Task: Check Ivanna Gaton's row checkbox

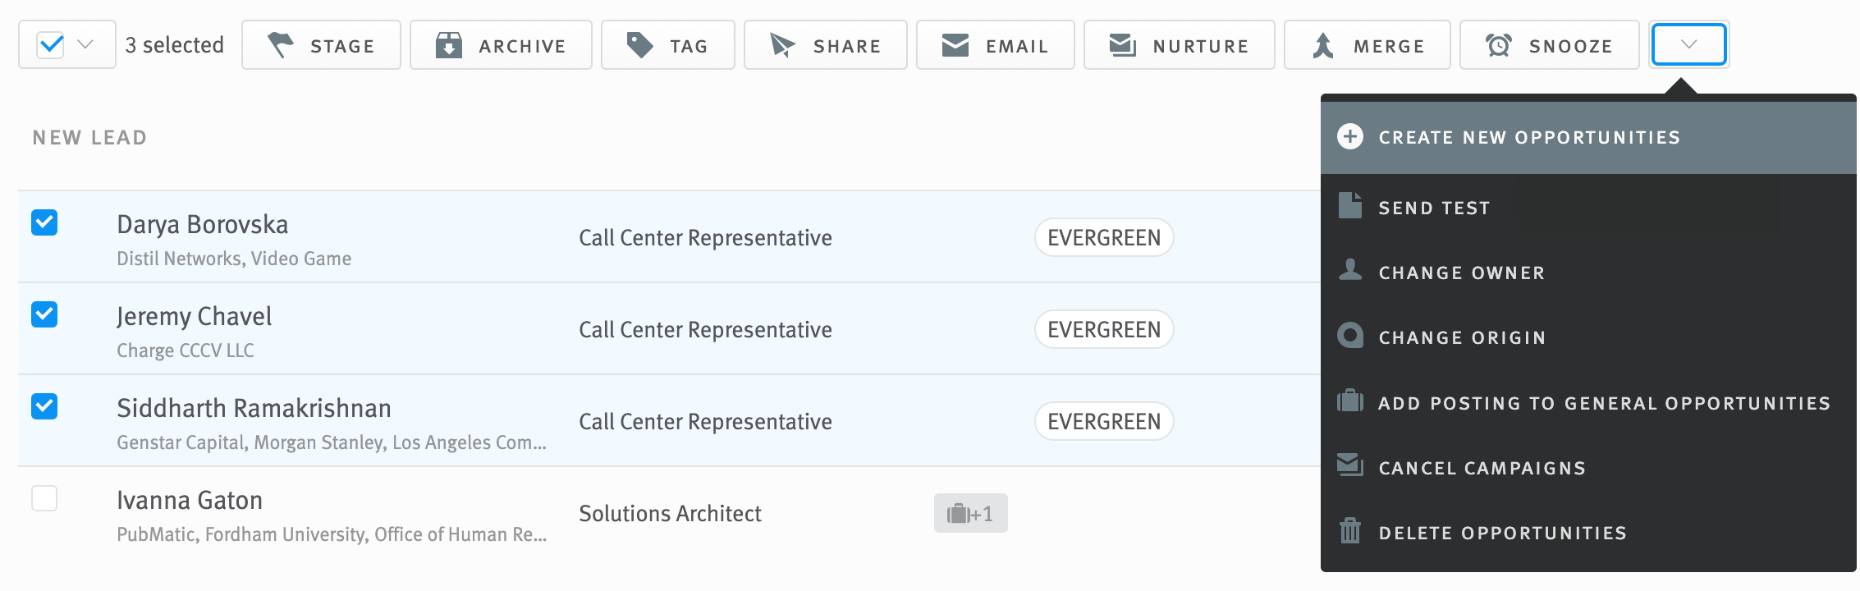Action: [44, 498]
